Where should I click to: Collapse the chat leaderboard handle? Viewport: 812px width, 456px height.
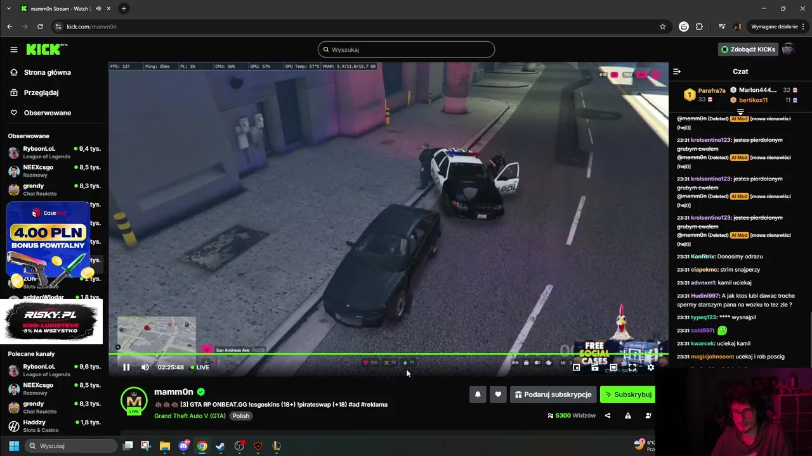(x=740, y=112)
